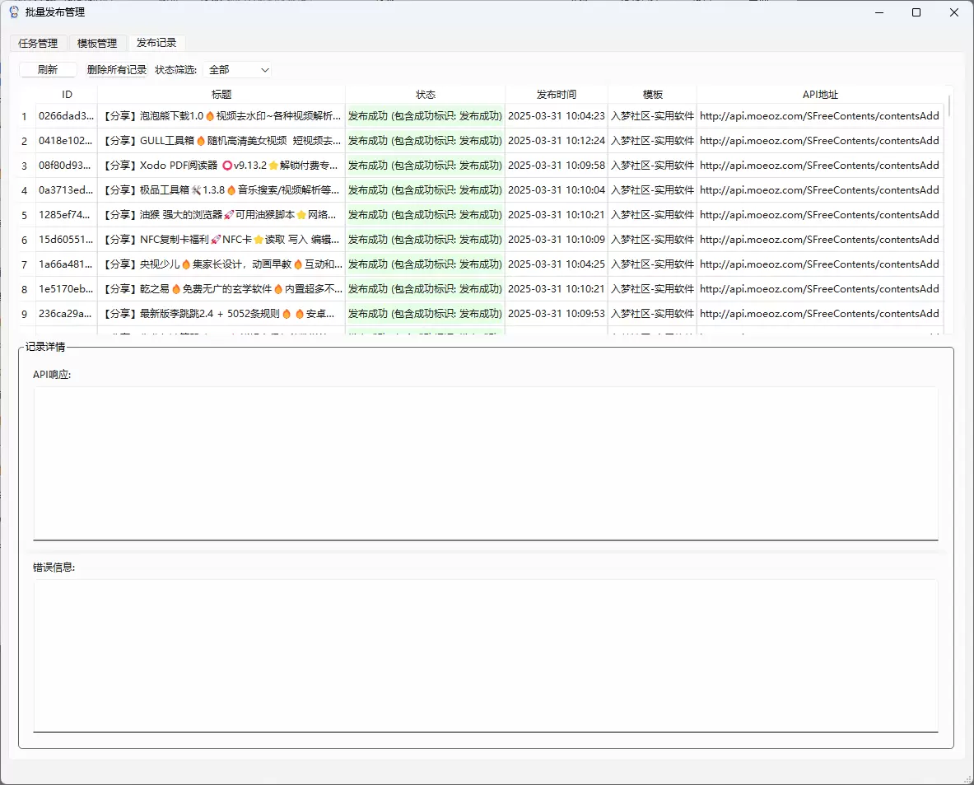Click the 状态 column header
974x785 pixels.
pyautogui.click(x=426, y=95)
